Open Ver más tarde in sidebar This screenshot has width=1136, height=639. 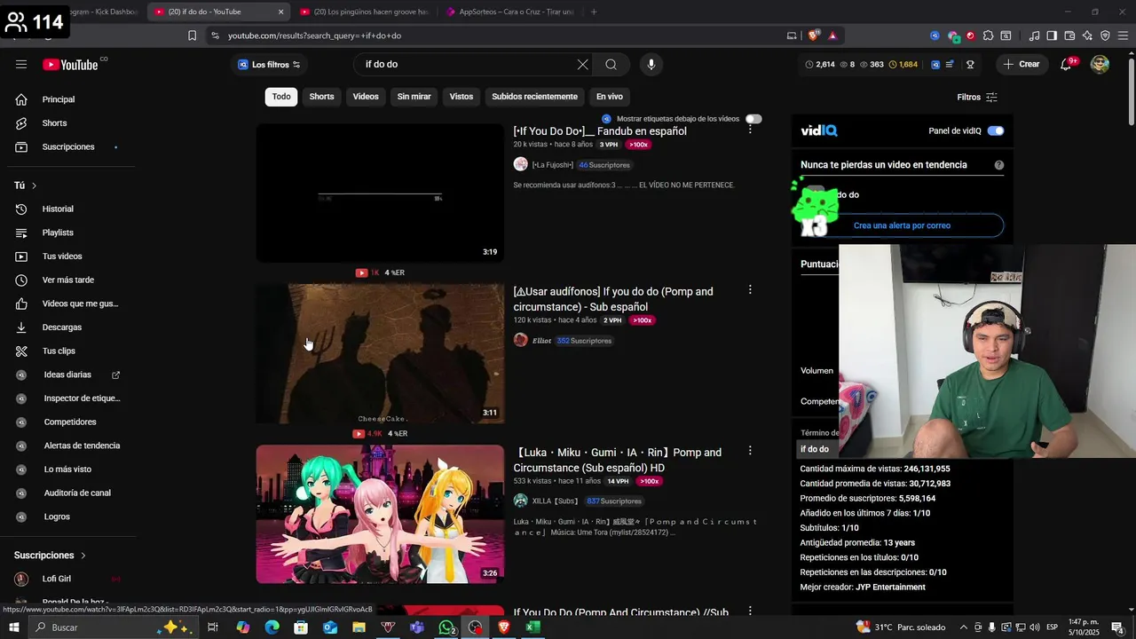pos(67,280)
